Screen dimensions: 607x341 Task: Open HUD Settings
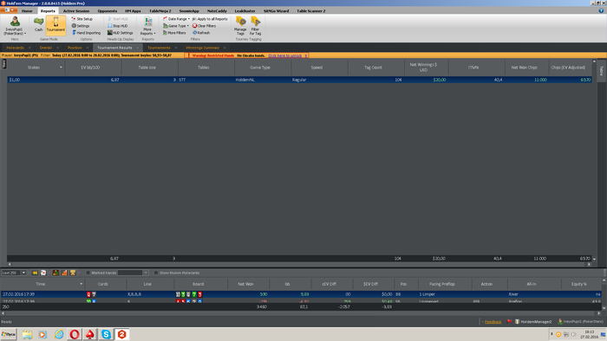tap(120, 33)
